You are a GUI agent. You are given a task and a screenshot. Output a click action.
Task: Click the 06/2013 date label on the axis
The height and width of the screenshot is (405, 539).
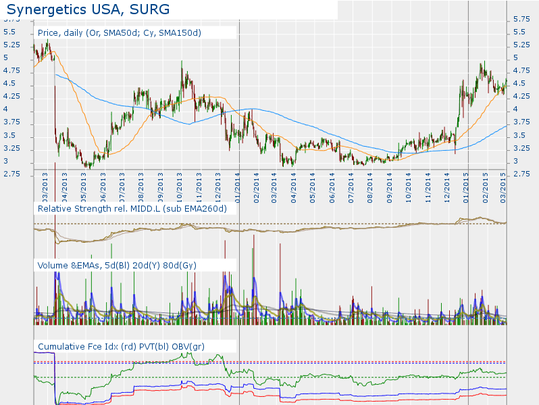103,188
